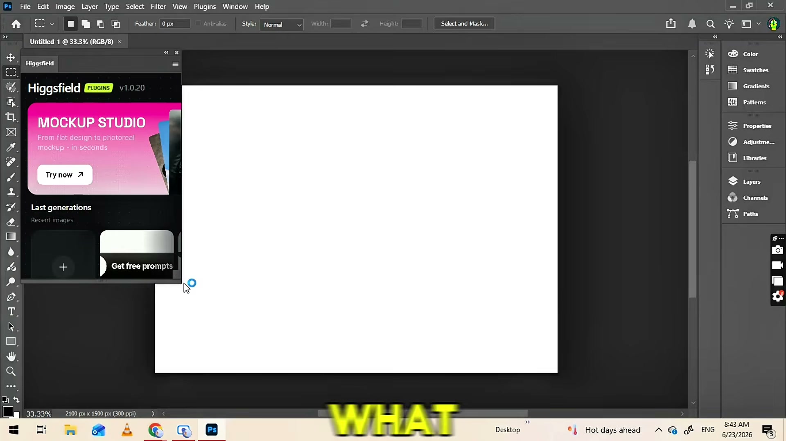This screenshot has height=441, width=786.
Task: Select the History Brush tool
Action: tap(11, 207)
